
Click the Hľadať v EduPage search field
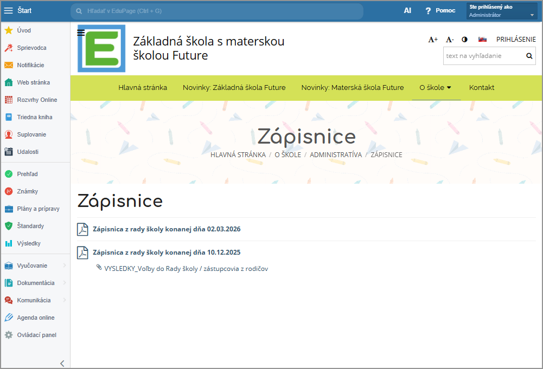217,11
